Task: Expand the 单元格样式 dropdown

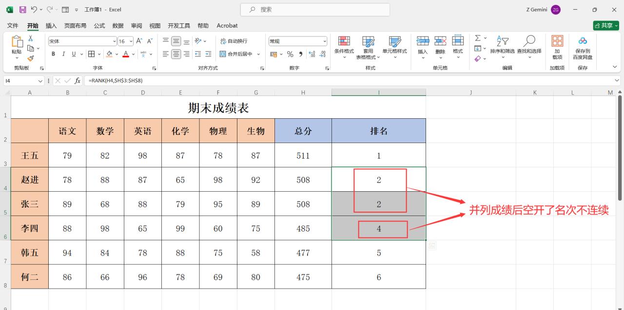Action: pyautogui.click(x=394, y=57)
